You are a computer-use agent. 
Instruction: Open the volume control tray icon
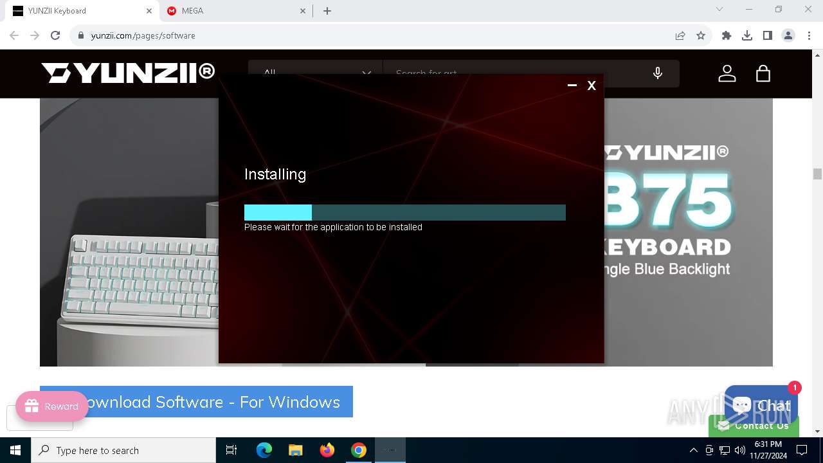tap(740, 450)
